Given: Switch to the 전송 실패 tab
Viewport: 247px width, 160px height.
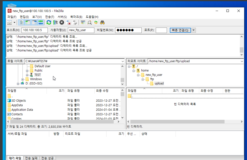Looking at the screenshot, I should coord(31,158).
